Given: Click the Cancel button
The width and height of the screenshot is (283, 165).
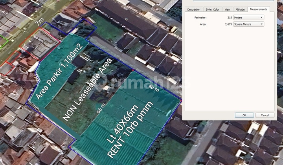Looking at the screenshot, I should point(265,115).
